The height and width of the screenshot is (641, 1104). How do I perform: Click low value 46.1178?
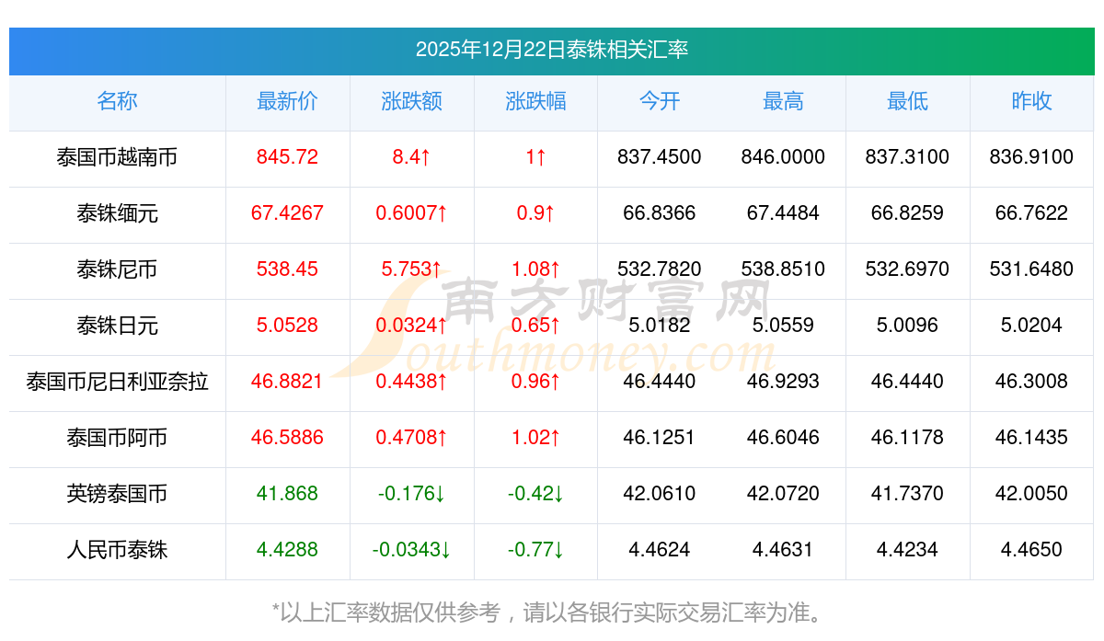[x=907, y=439]
